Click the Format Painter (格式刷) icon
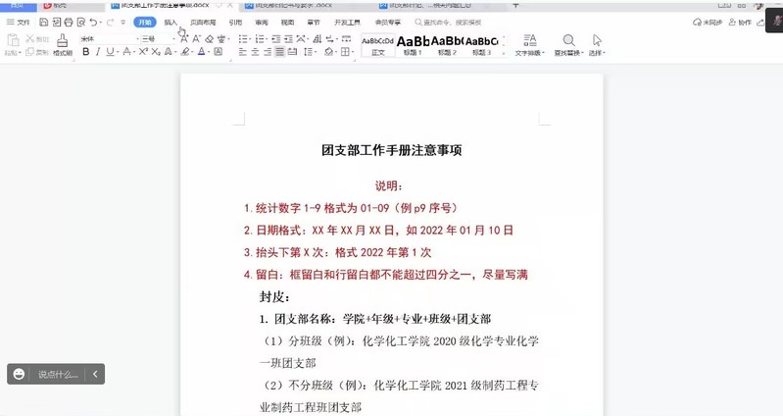Viewport: 783px width, 416px height. (63, 42)
